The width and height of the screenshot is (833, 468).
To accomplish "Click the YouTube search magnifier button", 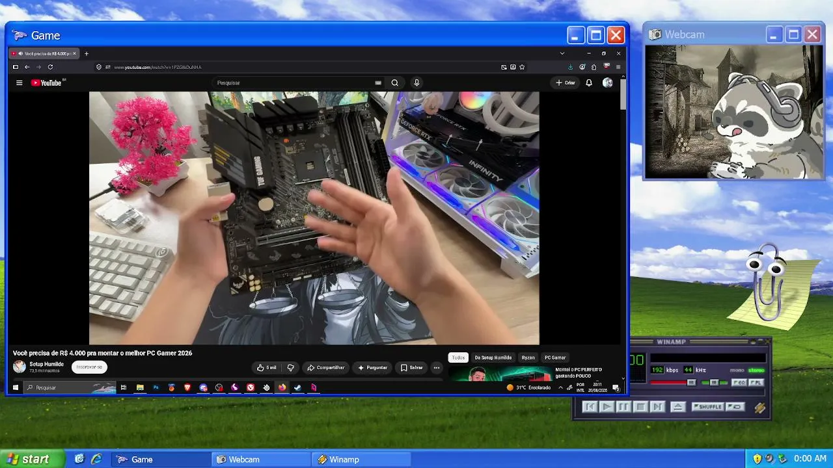I will click(x=394, y=83).
